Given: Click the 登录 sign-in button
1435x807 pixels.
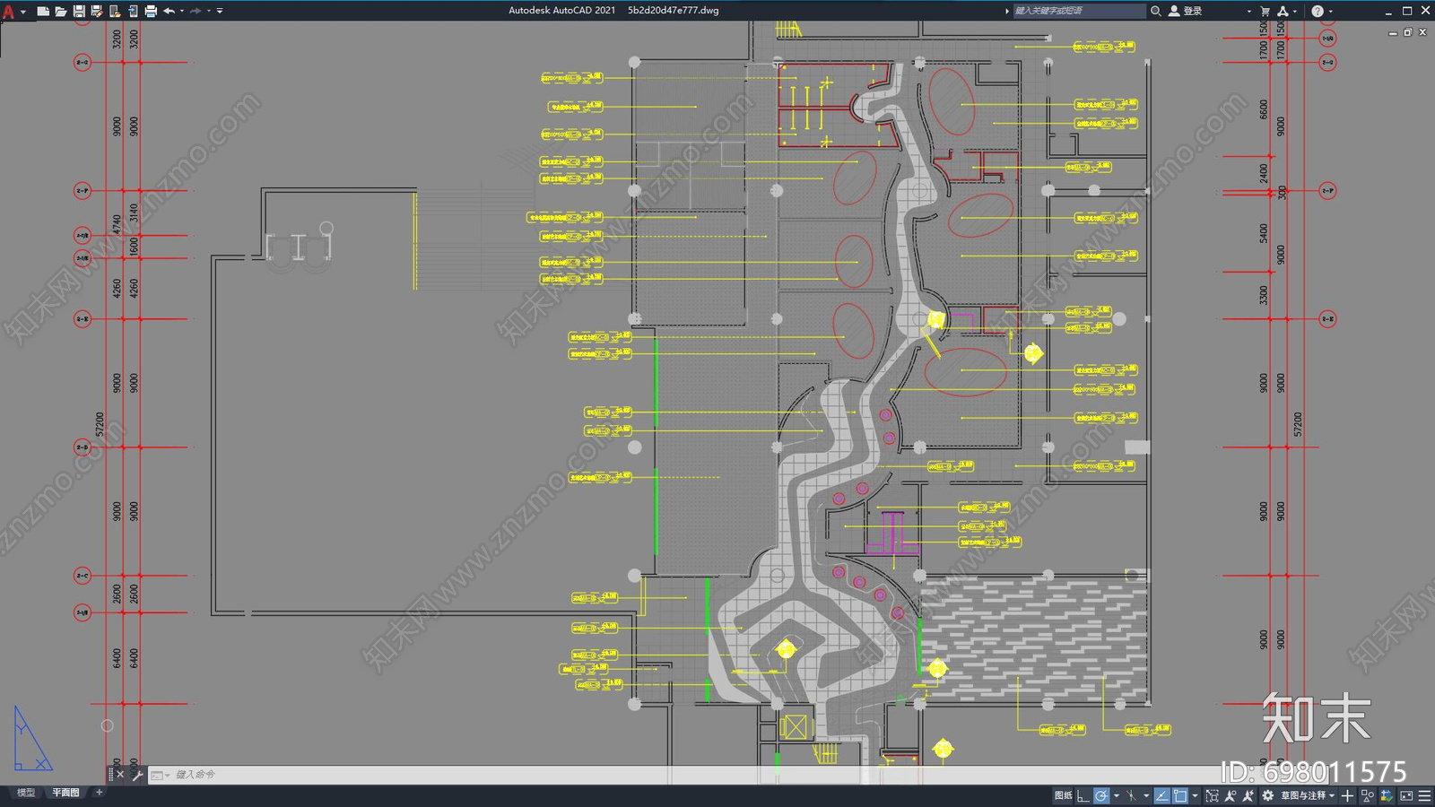Looking at the screenshot, I should click(1186, 12).
